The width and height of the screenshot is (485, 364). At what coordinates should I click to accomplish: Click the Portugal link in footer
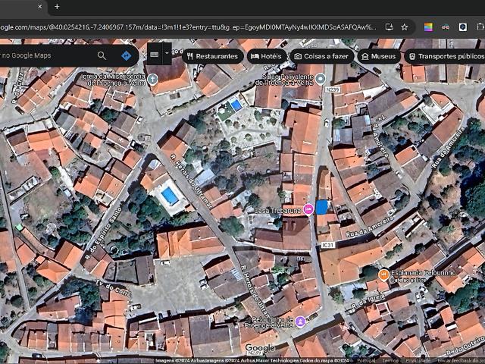(x=366, y=361)
